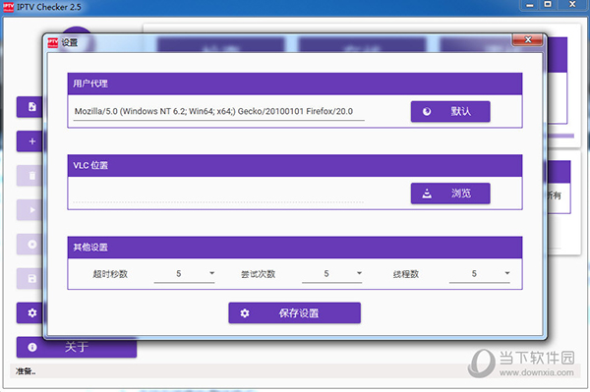Click the VLC 位置 section header
590x392 pixels.
click(x=295, y=165)
